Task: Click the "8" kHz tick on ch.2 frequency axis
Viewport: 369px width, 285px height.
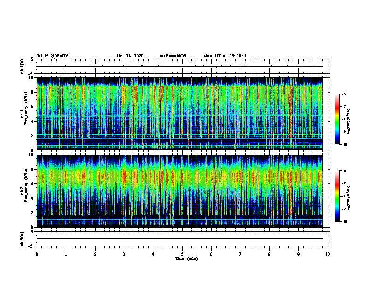Action: (33, 170)
